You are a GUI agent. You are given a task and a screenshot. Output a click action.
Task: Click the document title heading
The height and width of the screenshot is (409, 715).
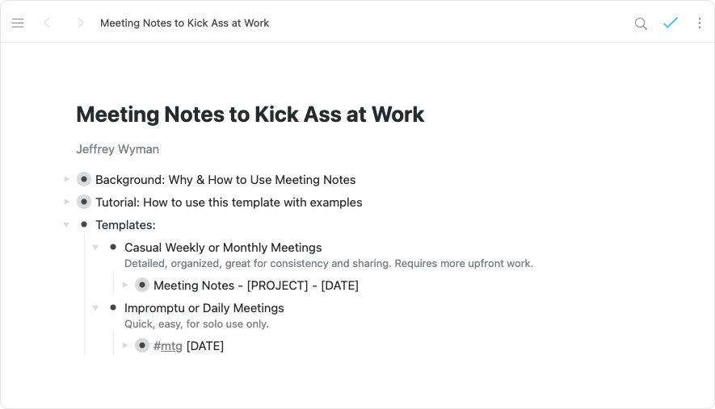click(250, 115)
